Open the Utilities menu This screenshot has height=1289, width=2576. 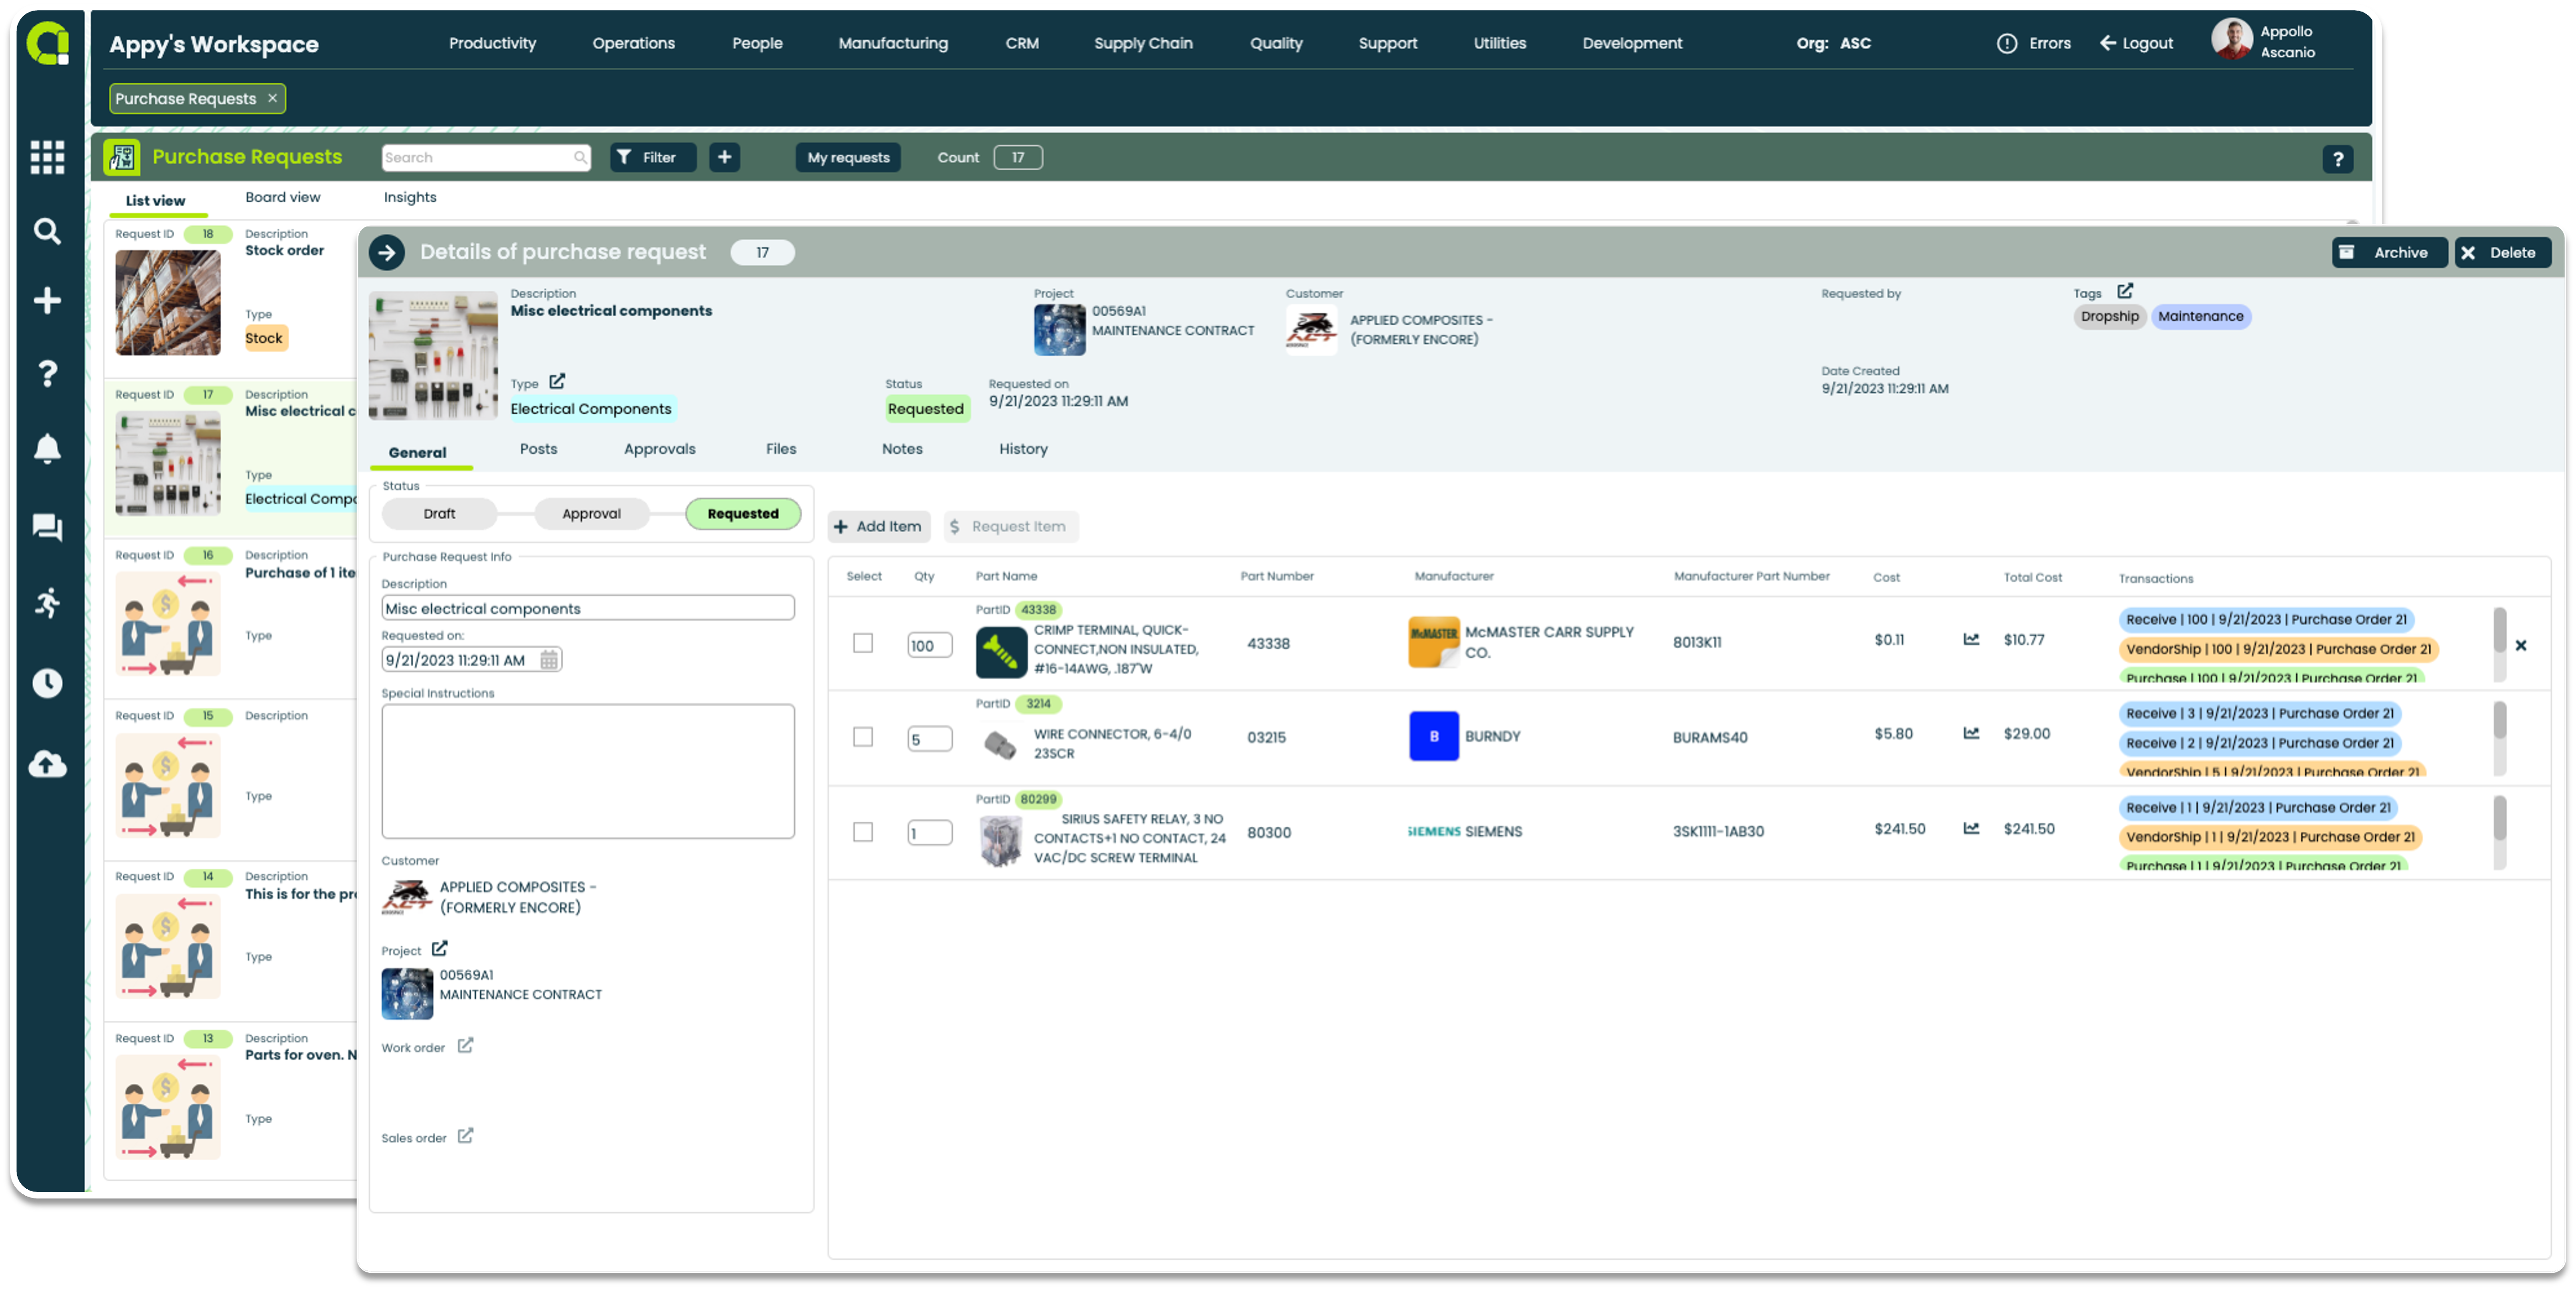coord(1499,43)
